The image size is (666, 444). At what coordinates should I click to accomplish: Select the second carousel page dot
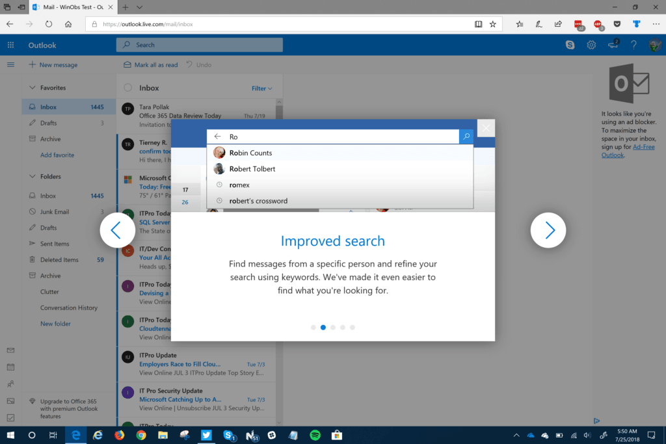tap(323, 327)
